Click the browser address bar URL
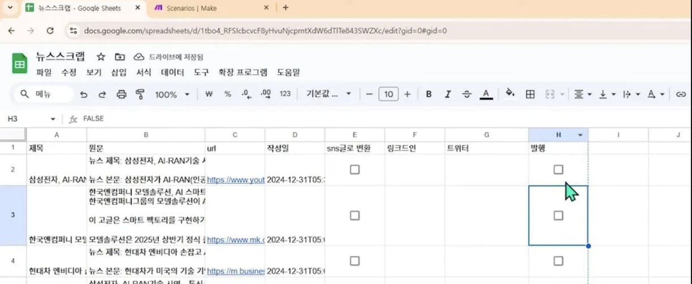The image size is (692, 284). pos(266,31)
